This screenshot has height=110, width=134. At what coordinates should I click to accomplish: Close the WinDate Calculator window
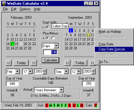tap(96, 4)
